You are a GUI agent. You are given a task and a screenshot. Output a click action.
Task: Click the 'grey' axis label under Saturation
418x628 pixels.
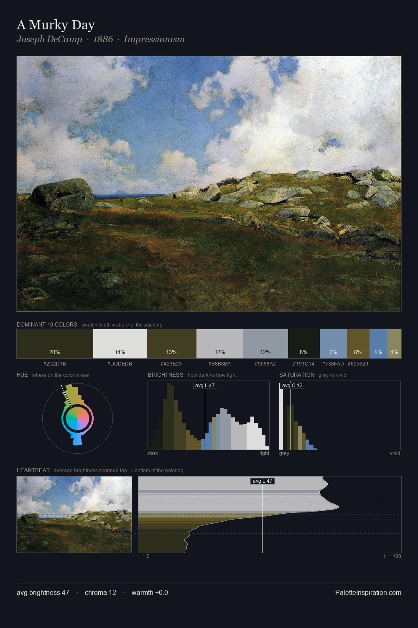[284, 453]
